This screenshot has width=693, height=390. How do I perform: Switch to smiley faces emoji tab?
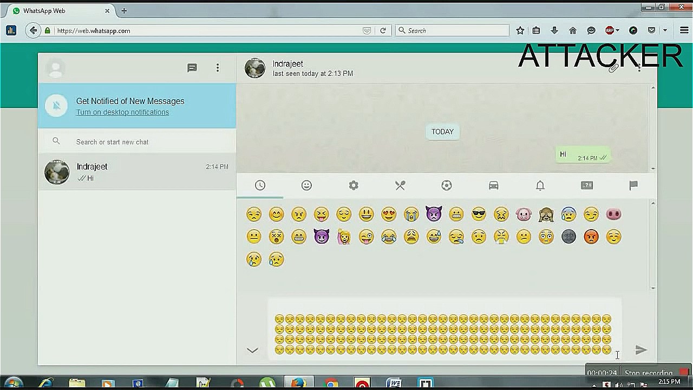[306, 185]
